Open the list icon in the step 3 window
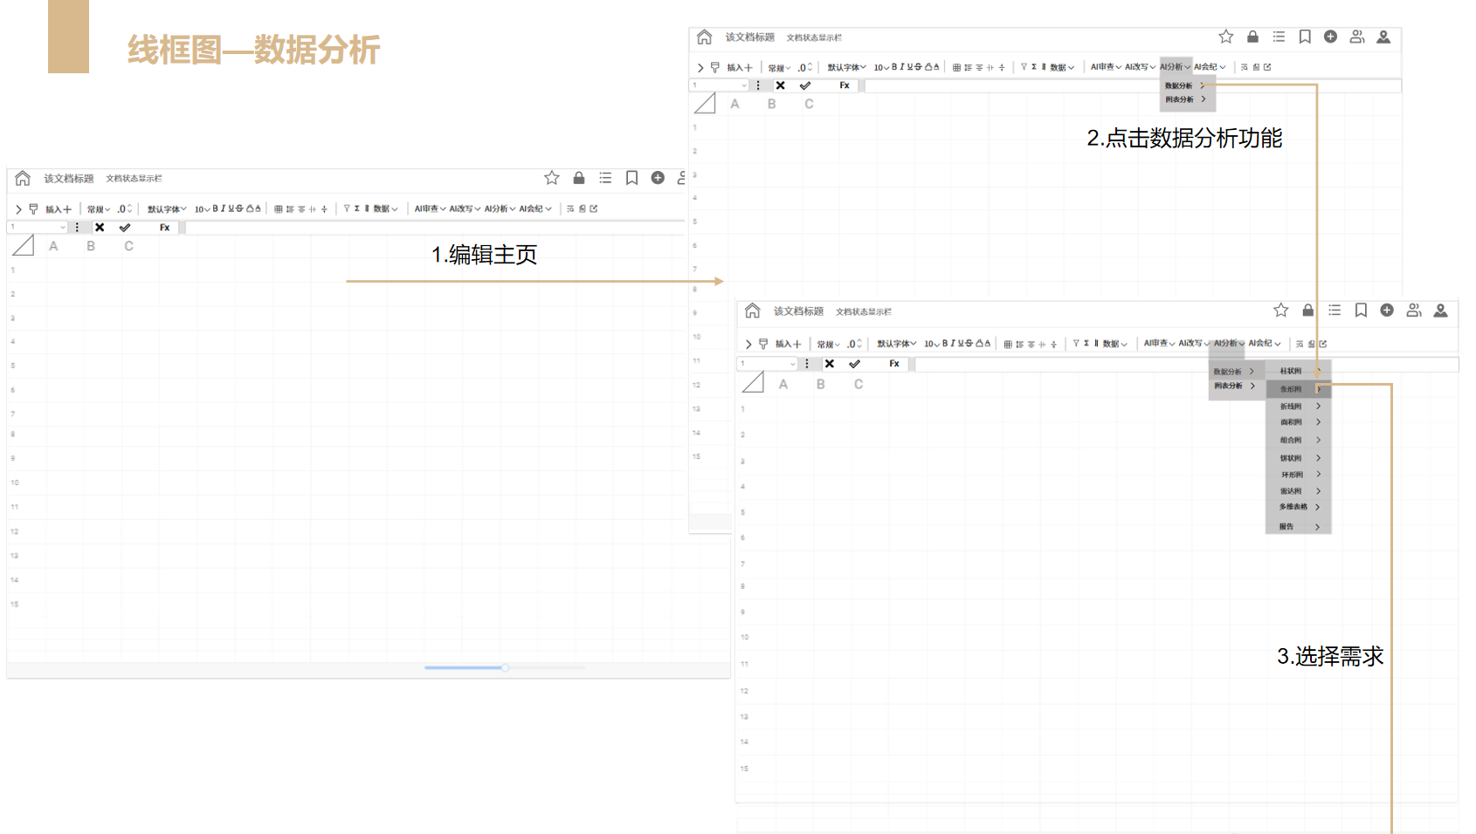This screenshot has width=1476, height=834. [1335, 310]
